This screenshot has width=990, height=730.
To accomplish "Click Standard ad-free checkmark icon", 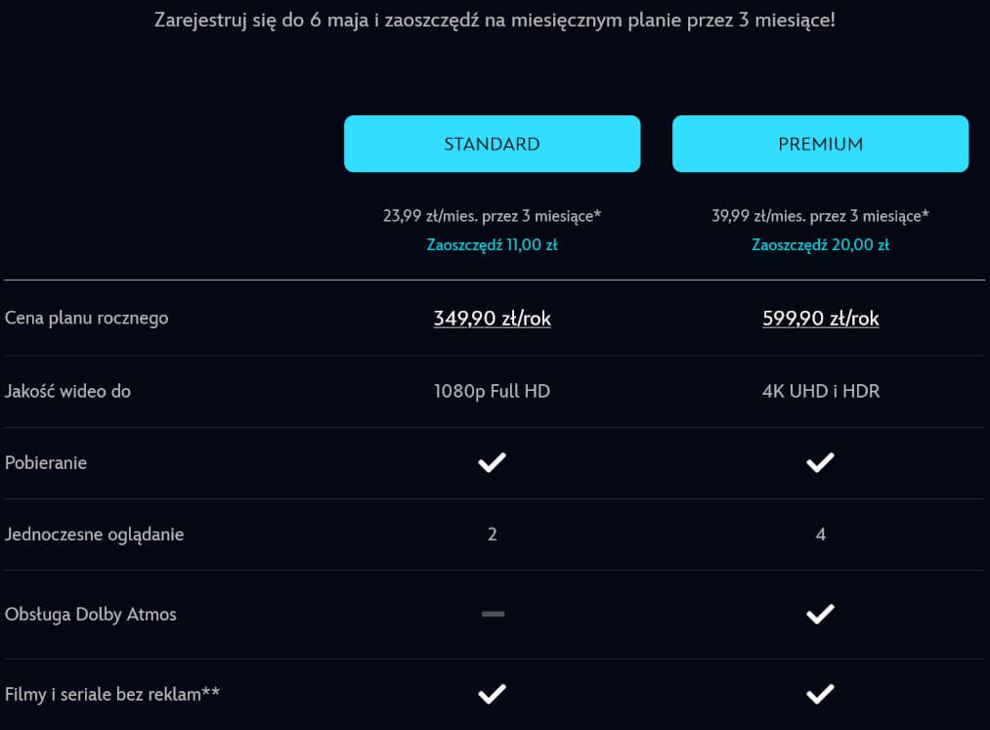I will point(492,694).
